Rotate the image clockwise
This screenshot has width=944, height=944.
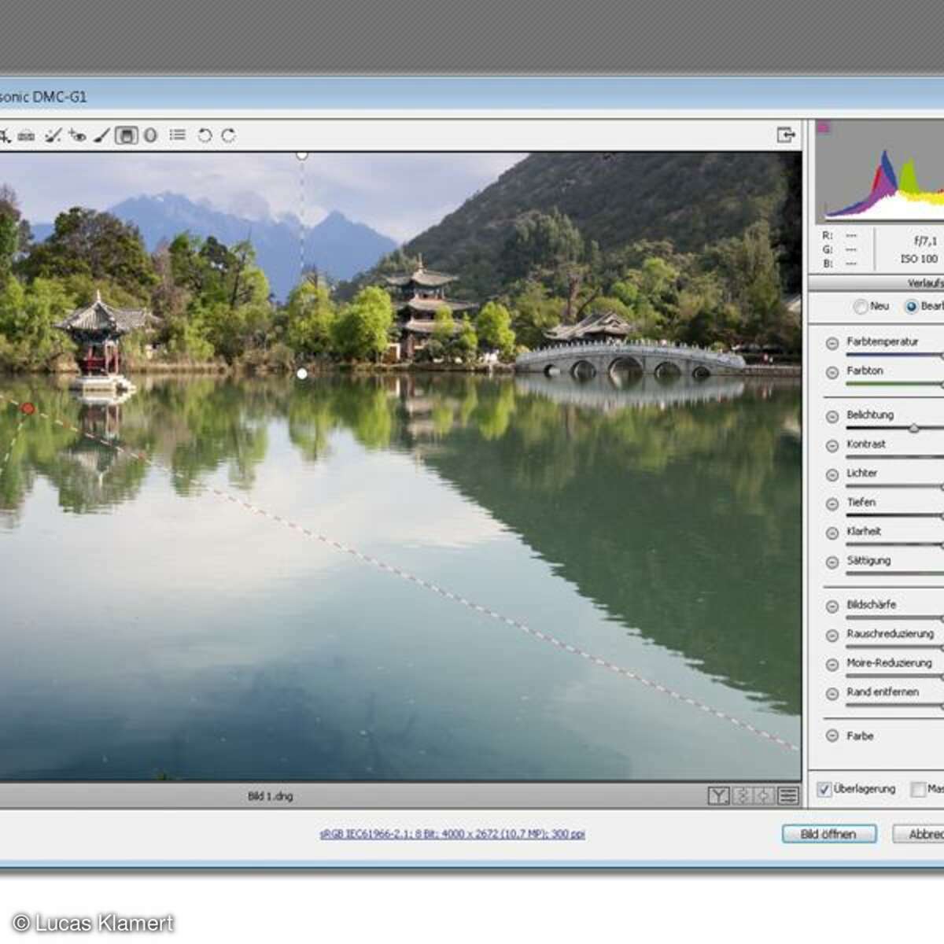[x=228, y=135]
